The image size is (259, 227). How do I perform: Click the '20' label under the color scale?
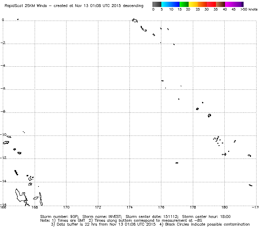coord(188,9)
